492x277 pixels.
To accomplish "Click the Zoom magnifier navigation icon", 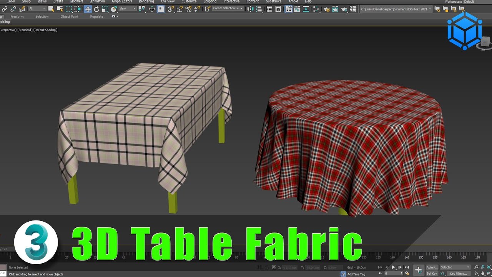I will (476, 267).
